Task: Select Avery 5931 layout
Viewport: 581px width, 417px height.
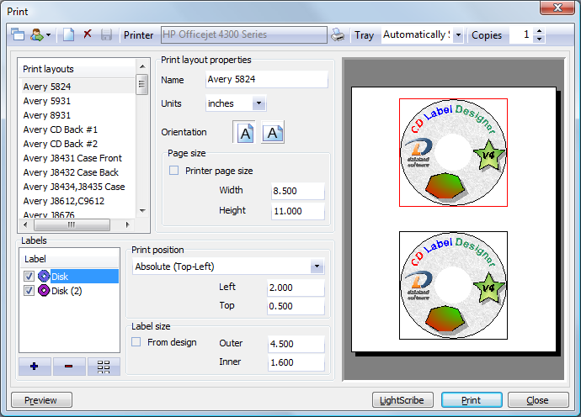Action: (77, 101)
